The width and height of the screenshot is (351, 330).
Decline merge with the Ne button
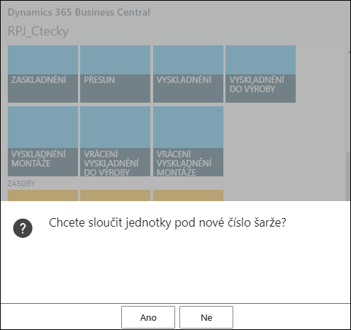[206, 317]
